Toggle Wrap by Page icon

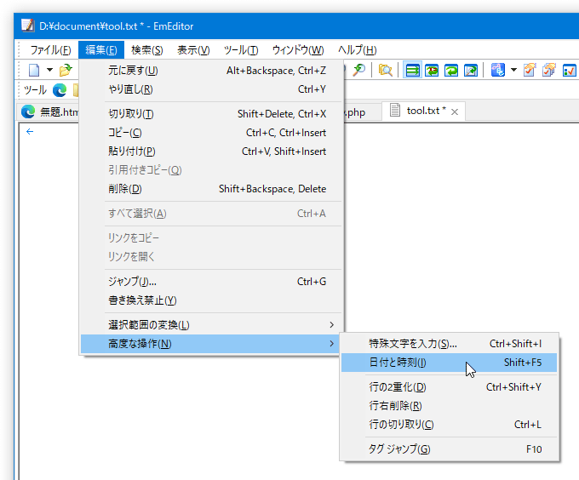pos(471,70)
